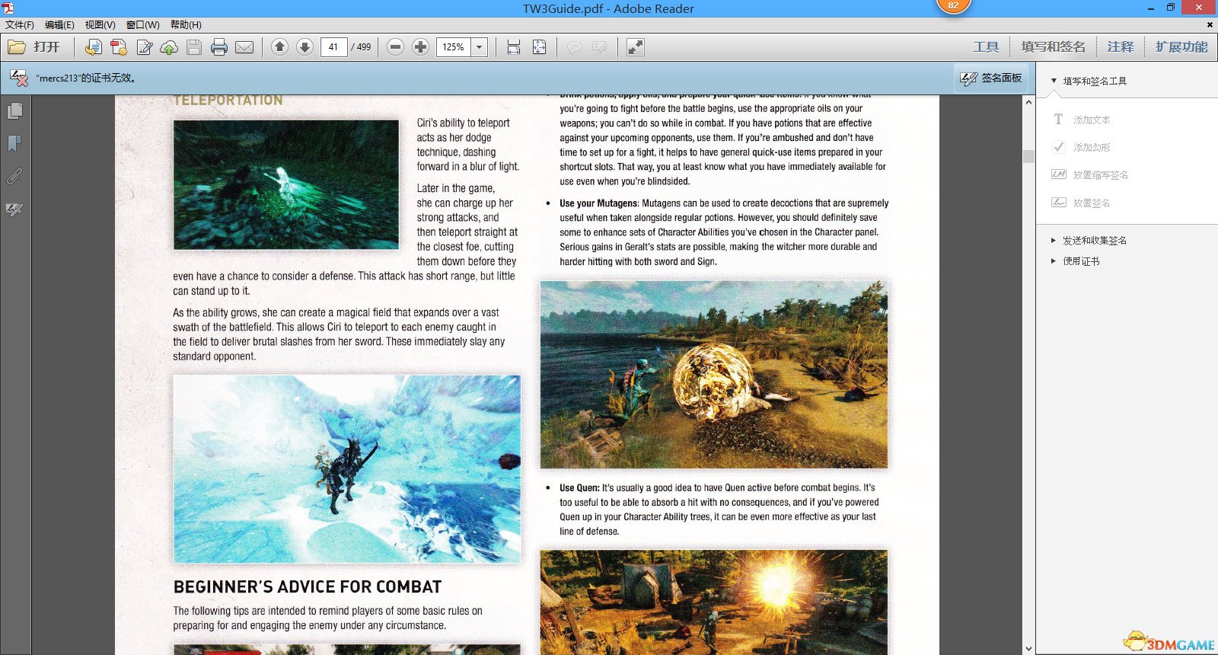Click the 签名面板 button

tap(991, 78)
